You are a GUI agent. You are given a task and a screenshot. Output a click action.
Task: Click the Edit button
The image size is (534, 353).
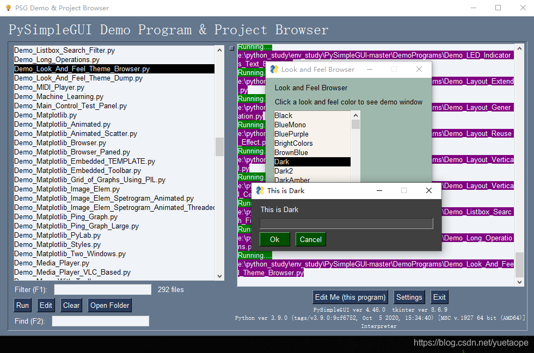click(46, 305)
